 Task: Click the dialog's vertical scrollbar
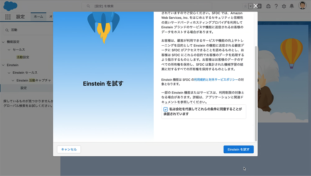(256, 93)
